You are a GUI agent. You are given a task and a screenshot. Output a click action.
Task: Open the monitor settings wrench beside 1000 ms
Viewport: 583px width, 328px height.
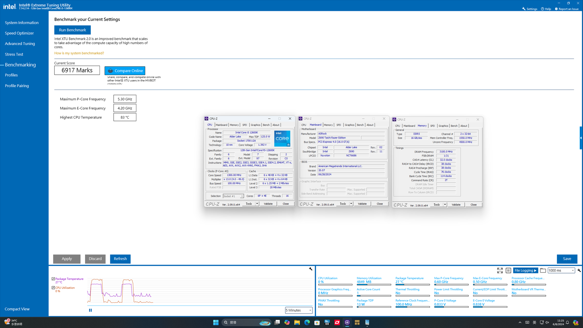tap(579, 270)
